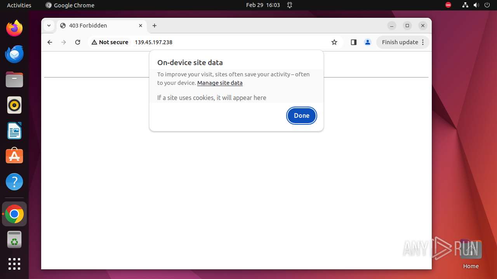The width and height of the screenshot is (497, 279).
Task: Click red do-not-disturb indicator in tray
Action: click(448, 5)
